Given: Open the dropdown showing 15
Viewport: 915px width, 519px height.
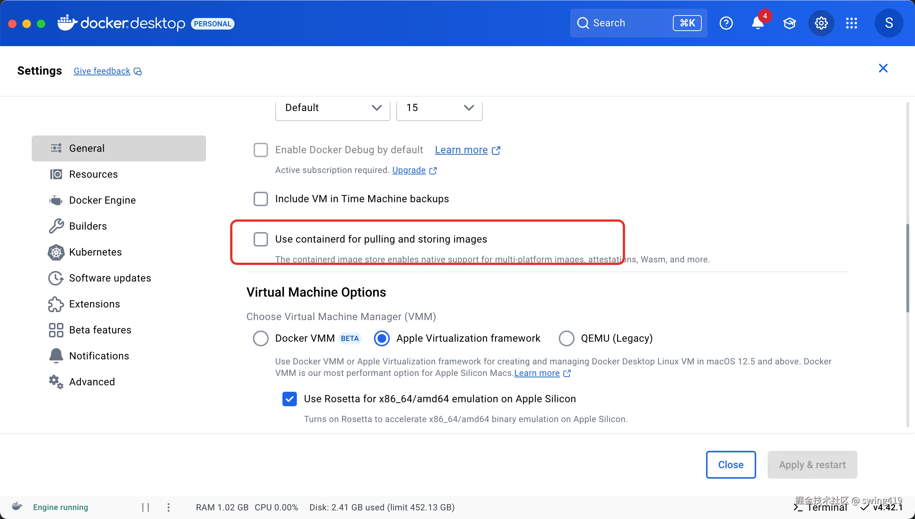Looking at the screenshot, I should [439, 108].
